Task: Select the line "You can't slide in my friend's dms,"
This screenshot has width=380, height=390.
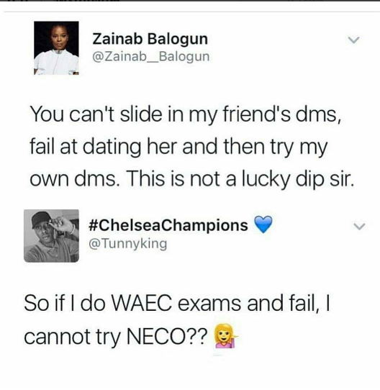Action: coord(186,115)
